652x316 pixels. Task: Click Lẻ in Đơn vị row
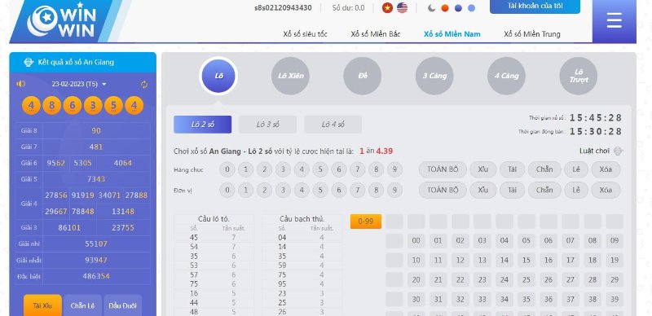(x=576, y=190)
